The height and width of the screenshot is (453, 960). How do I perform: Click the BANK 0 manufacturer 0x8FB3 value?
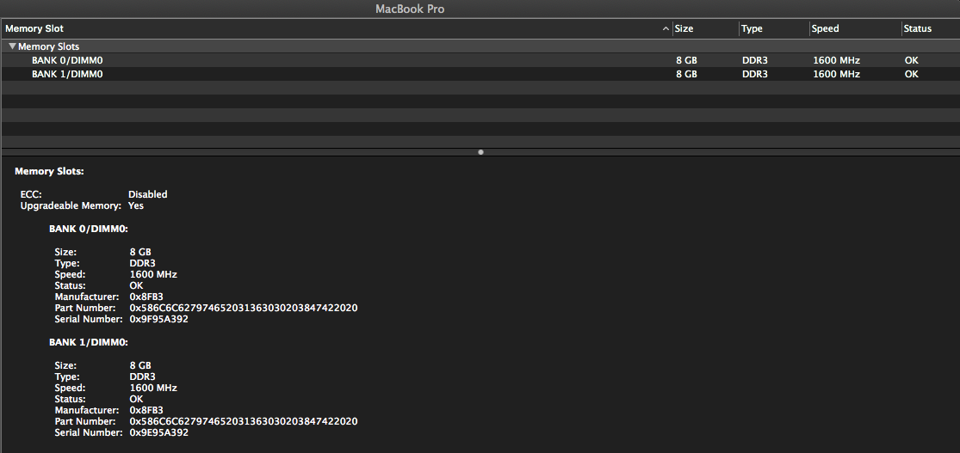(146, 297)
